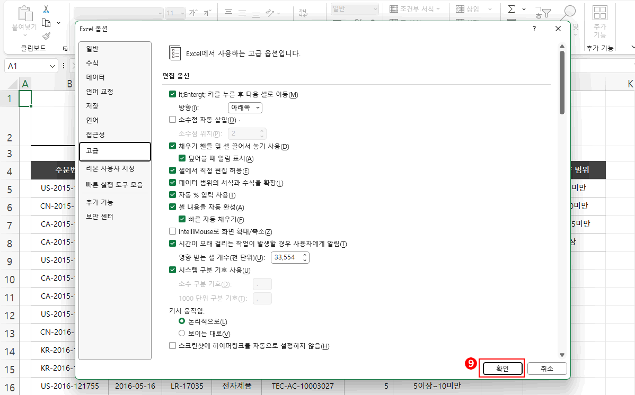This screenshot has width=635, height=395.
Task: Enable automatic decimal point insertion
Action: tap(172, 119)
